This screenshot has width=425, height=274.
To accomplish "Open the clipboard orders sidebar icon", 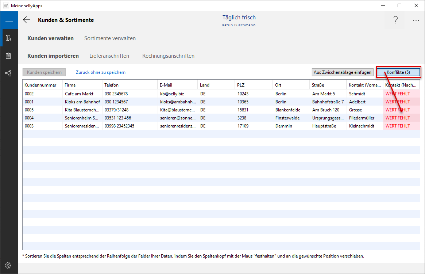I will pos(9,56).
